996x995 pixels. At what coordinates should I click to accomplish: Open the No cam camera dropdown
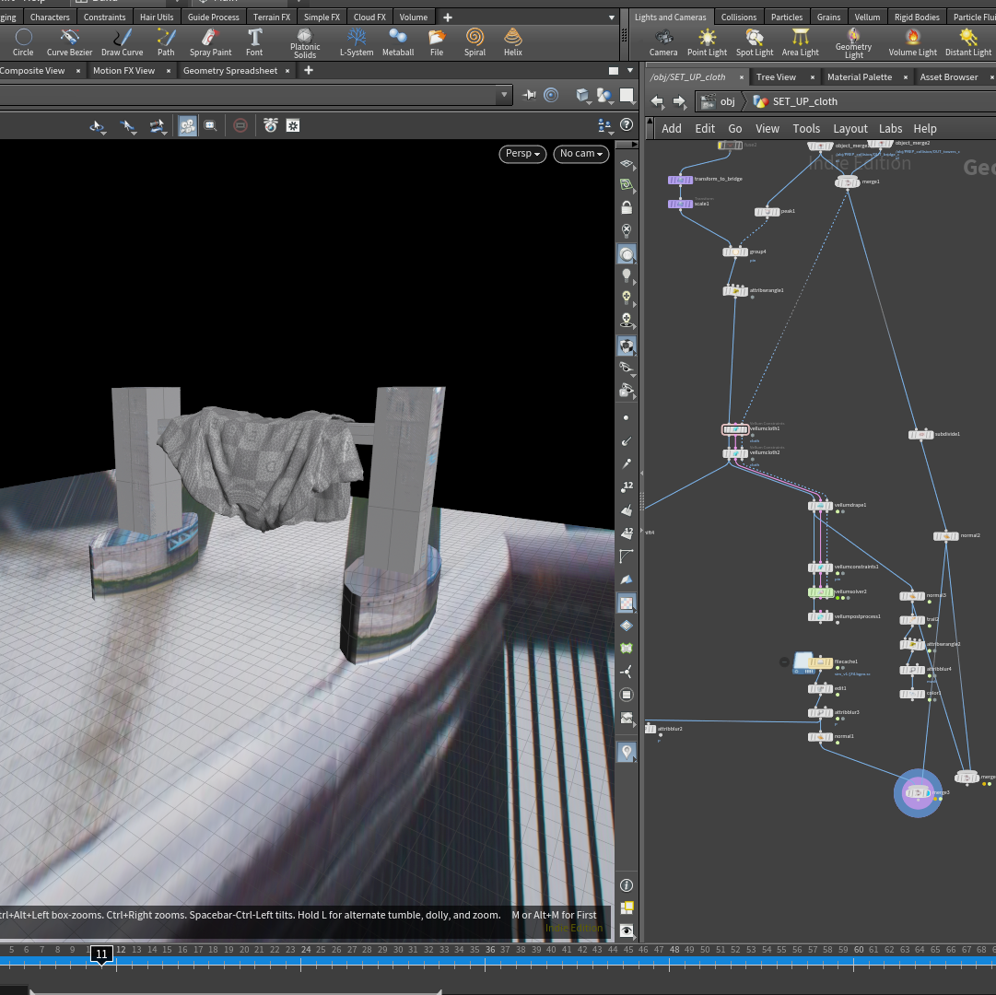pyautogui.click(x=581, y=154)
